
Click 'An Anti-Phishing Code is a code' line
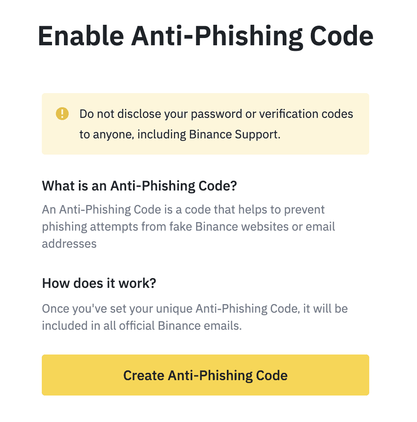(x=183, y=210)
